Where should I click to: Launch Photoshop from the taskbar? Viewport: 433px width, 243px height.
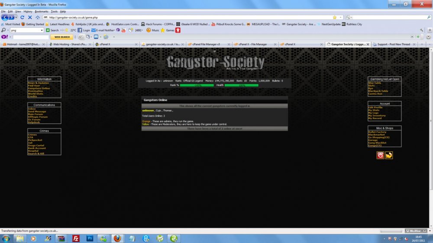pos(90,238)
